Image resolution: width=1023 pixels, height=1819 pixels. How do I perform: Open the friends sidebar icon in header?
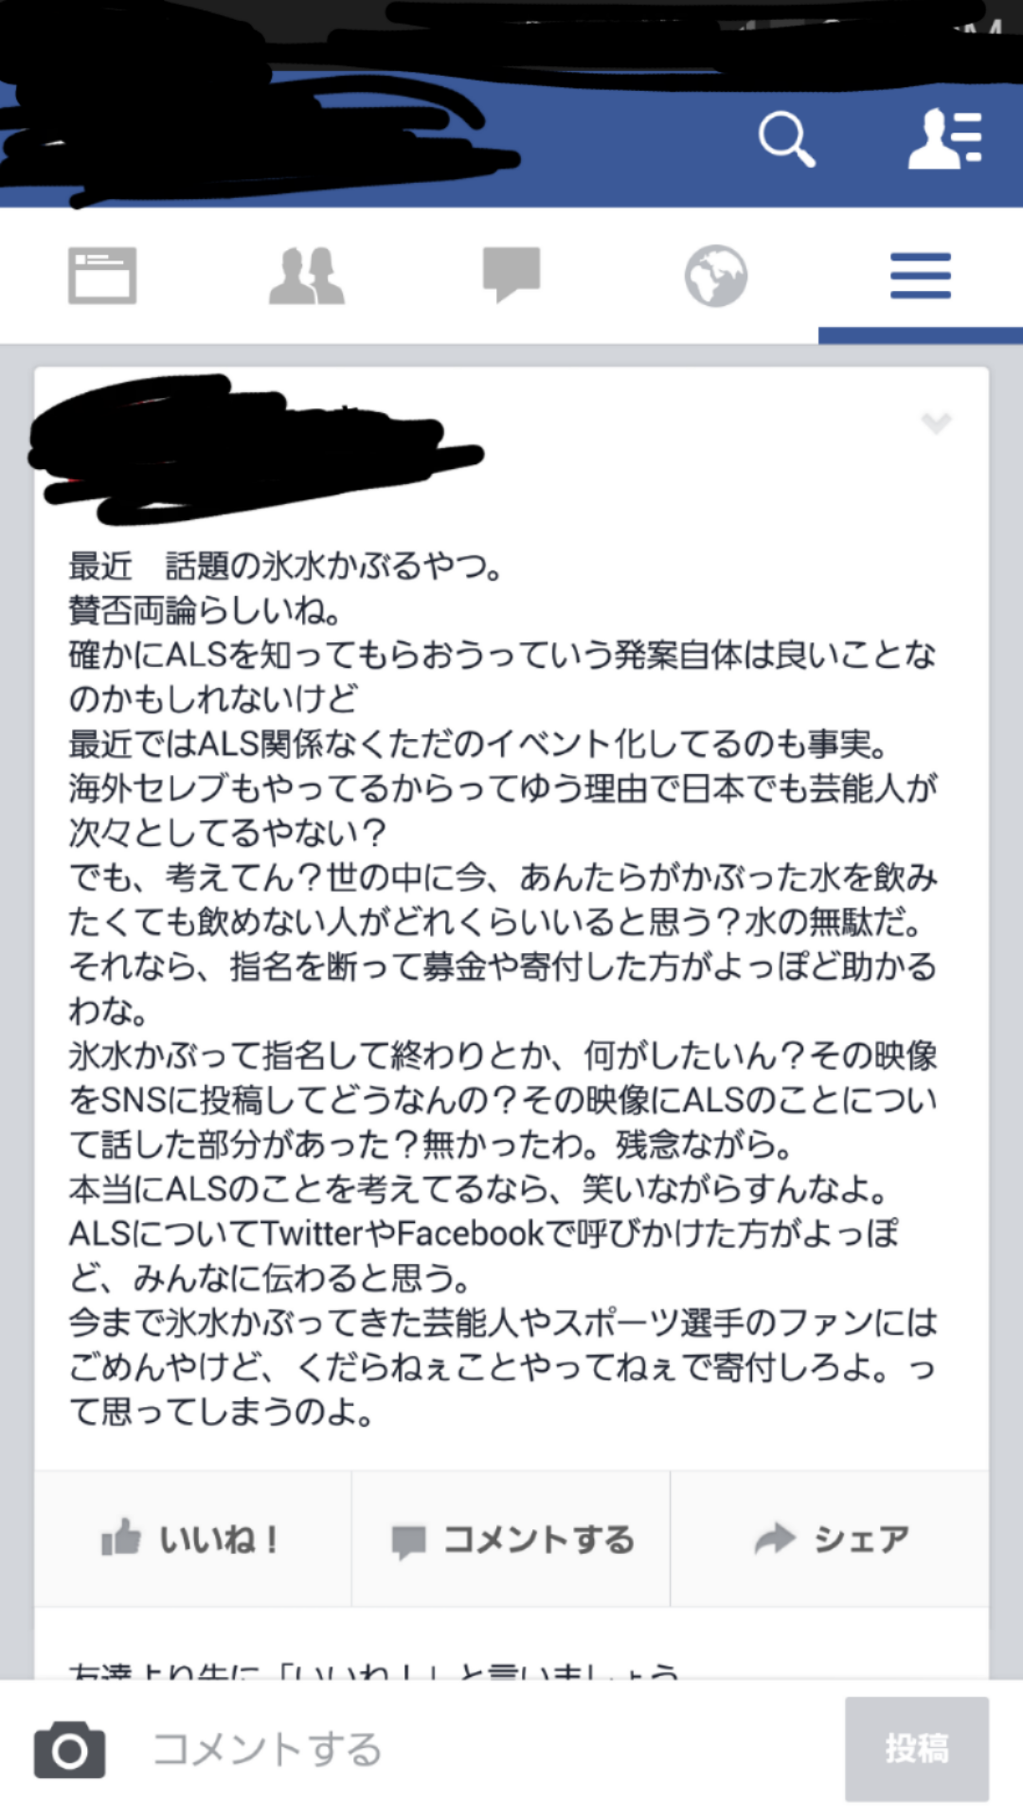click(945, 138)
